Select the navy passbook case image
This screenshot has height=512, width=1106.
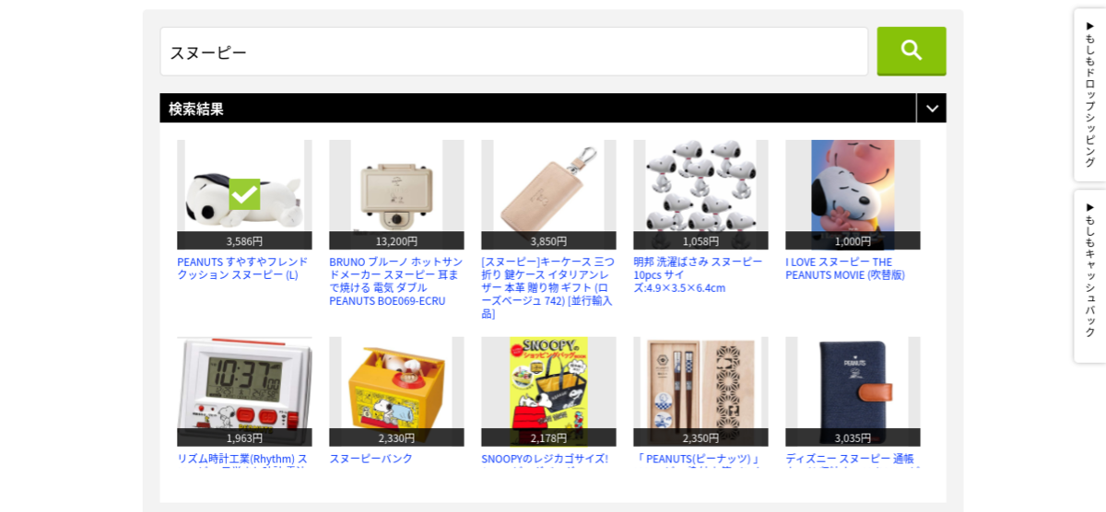(x=853, y=391)
